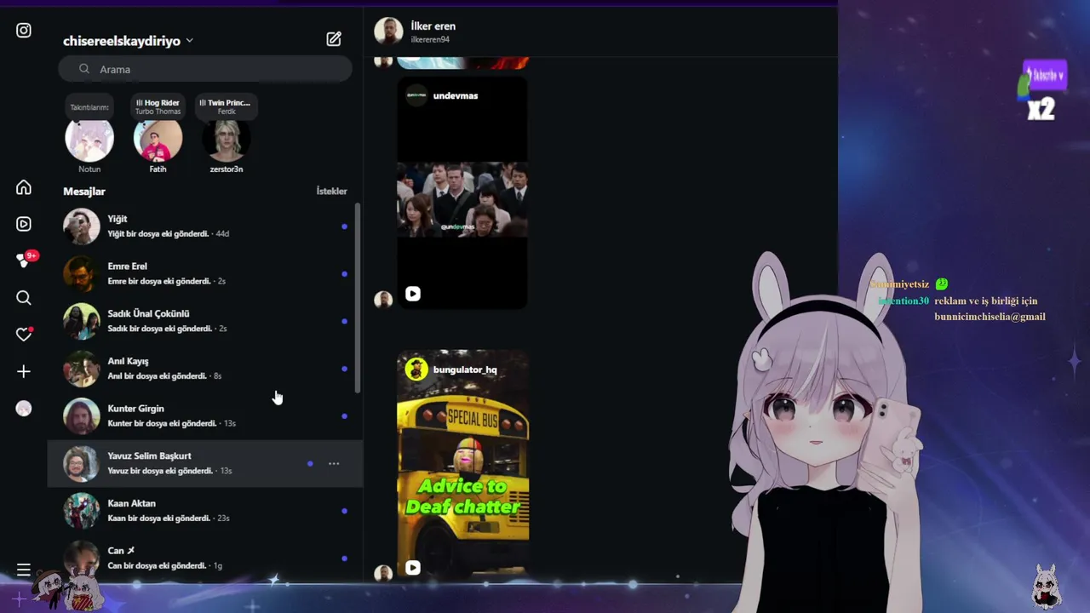Open the chat with Kunter Girgin
Screen dimensions: 1090x613
click(x=205, y=415)
